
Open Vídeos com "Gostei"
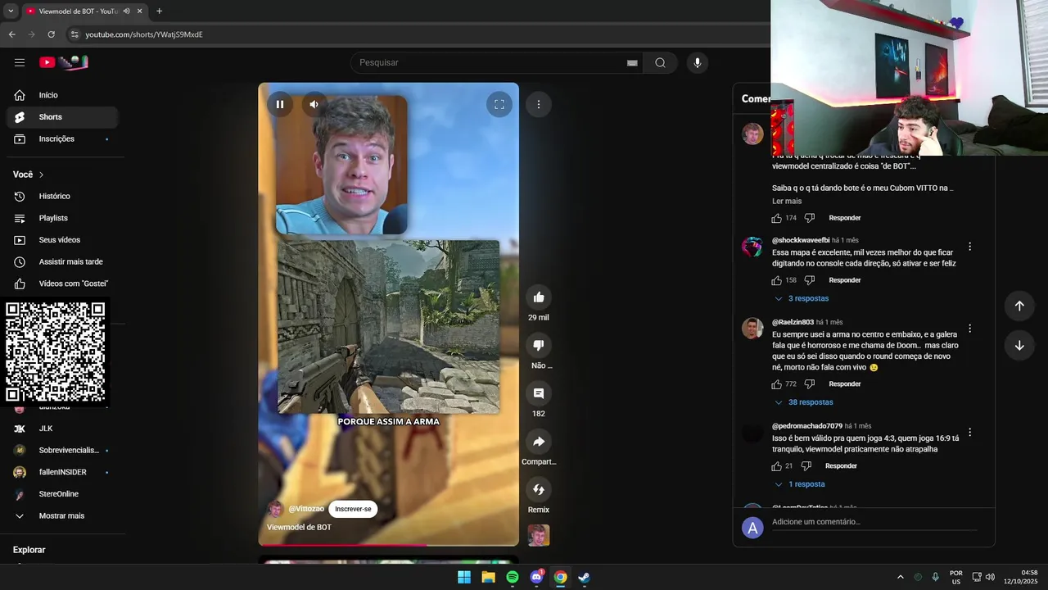coord(62,284)
